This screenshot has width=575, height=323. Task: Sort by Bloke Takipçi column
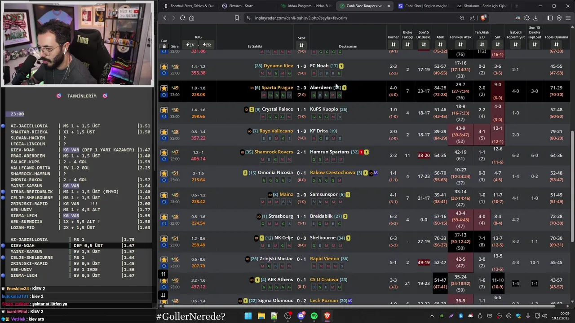coord(407,44)
